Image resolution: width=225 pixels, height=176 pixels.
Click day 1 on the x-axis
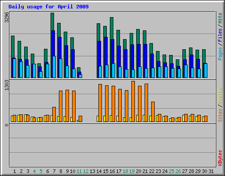[15, 171]
